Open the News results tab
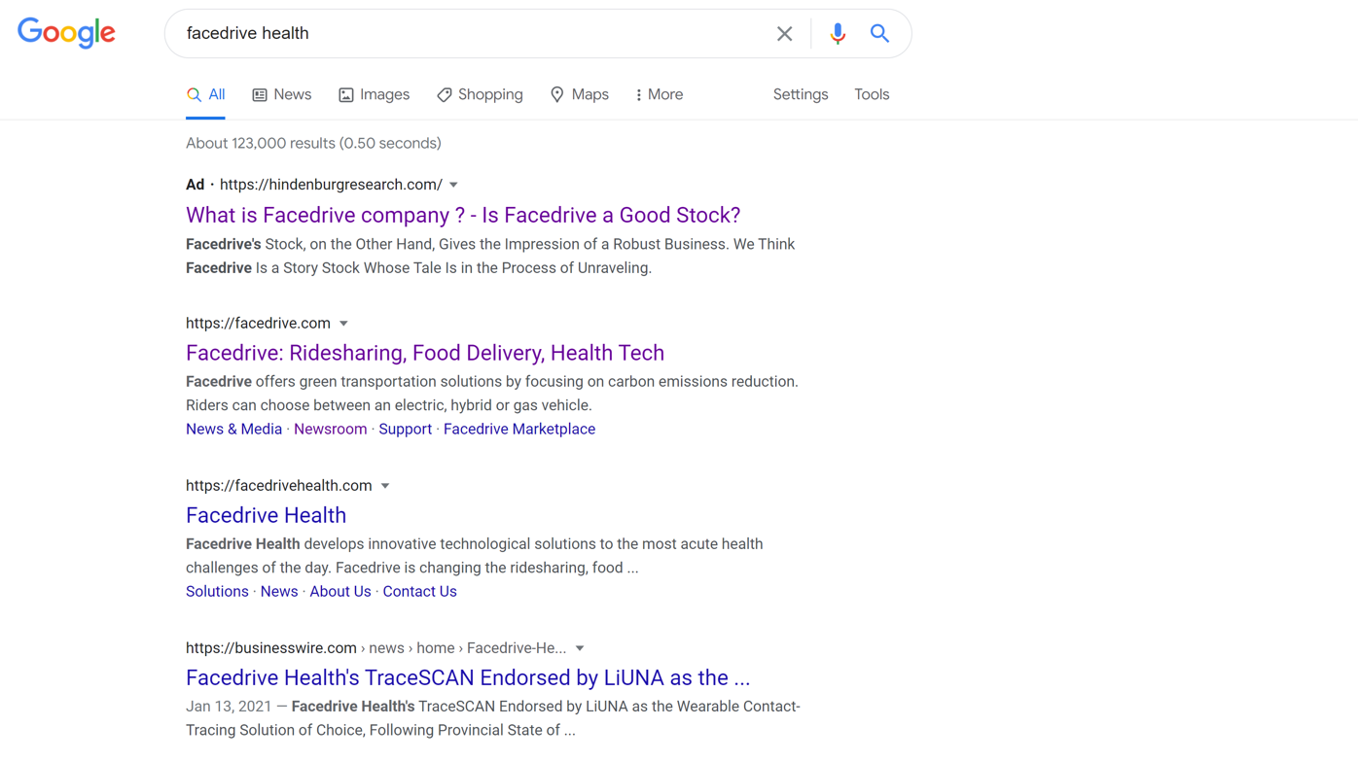 [281, 94]
